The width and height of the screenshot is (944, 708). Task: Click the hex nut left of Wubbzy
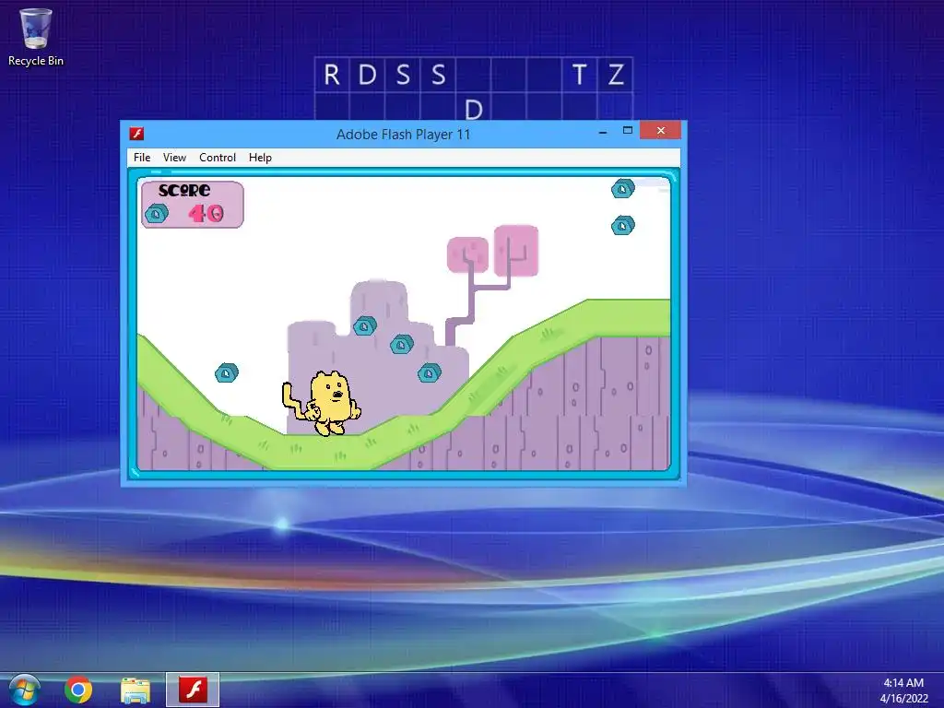click(227, 372)
